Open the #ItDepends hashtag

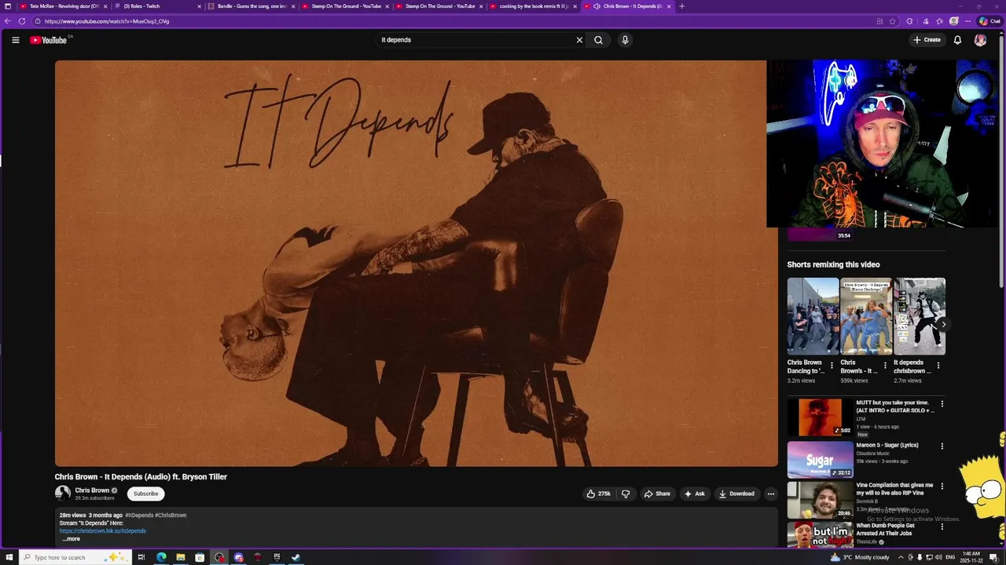coord(139,516)
